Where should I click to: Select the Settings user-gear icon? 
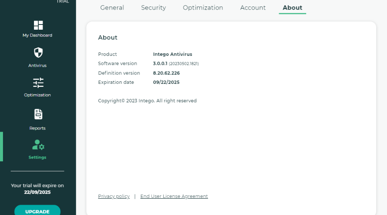(x=38, y=145)
